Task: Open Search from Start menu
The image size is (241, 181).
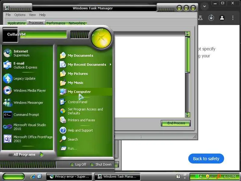Action: click(85, 139)
